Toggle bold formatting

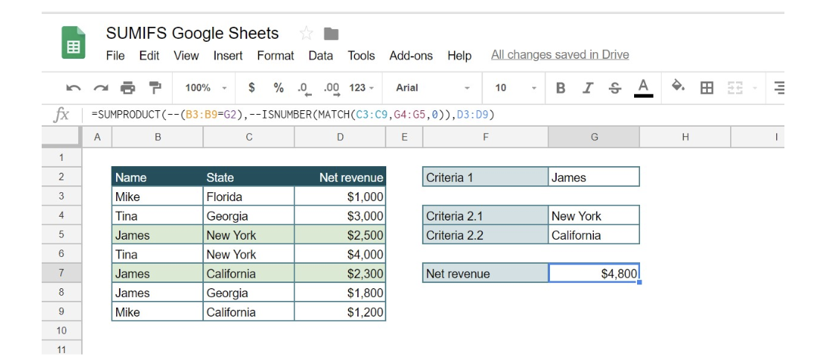[560, 88]
